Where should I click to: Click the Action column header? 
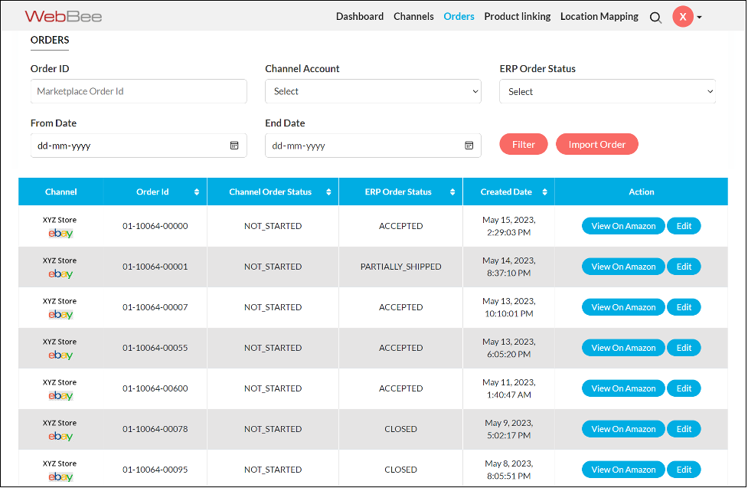click(x=641, y=192)
